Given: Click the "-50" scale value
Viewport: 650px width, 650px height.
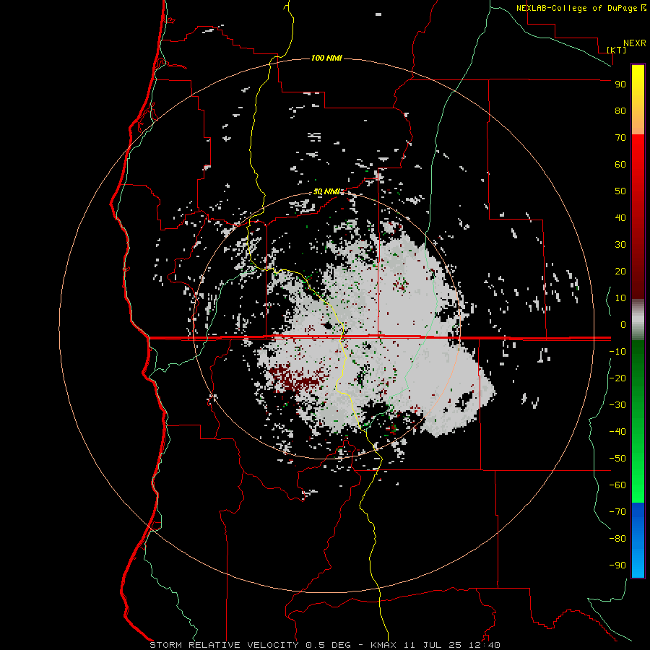Looking at the screenshot, I should [617, 459].
